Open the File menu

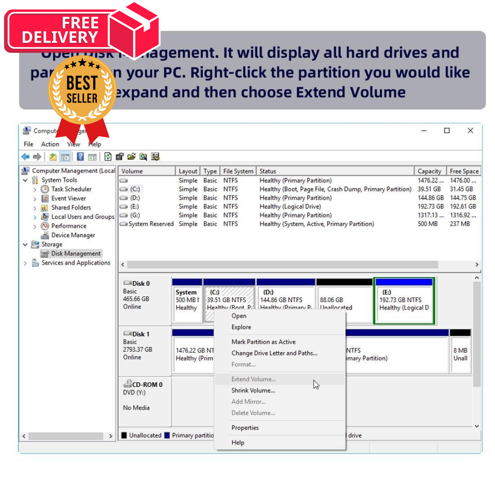coord(28,144)
